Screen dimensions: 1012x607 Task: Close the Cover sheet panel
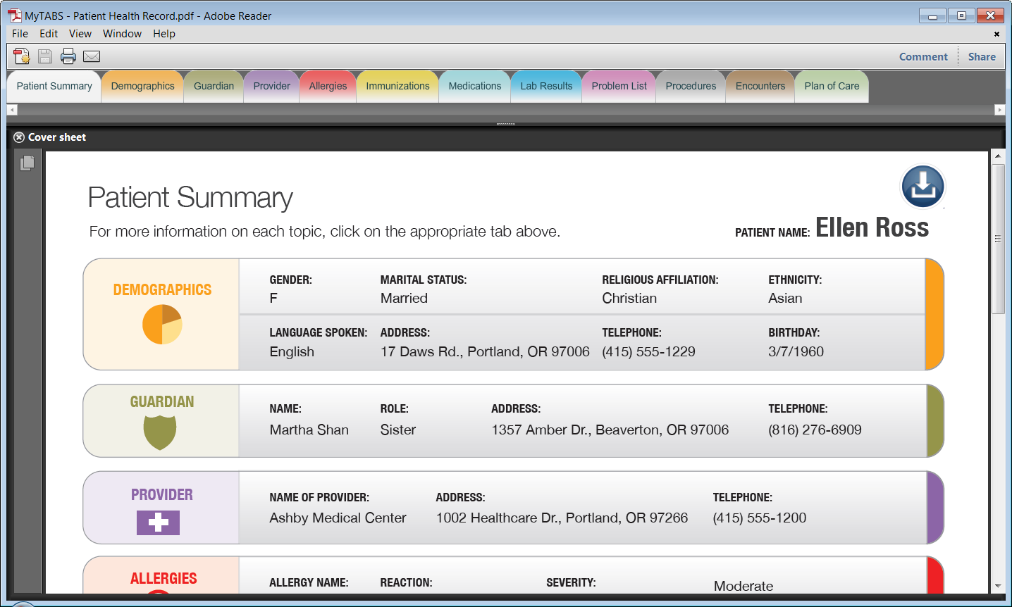pos(19,137)
